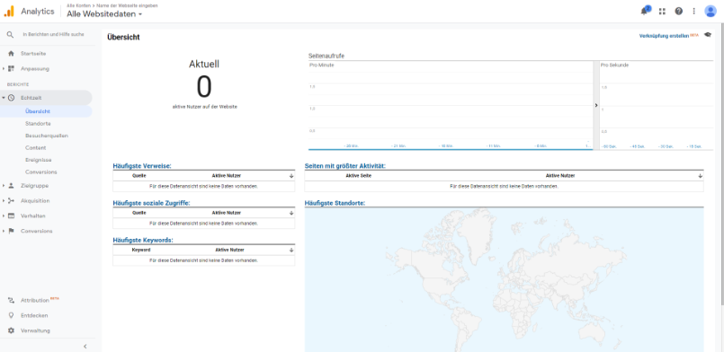
Task: Click the Entdecken lightbulb icon
Action: pyautogui.click(x=11, y=315)
